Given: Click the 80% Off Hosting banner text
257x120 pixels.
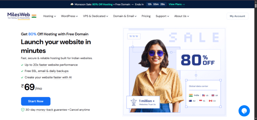Looking at the screenshot, I should [x=102, y=4].
